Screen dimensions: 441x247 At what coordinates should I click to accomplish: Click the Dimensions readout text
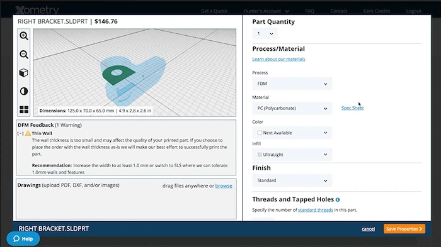coord(95,111)
